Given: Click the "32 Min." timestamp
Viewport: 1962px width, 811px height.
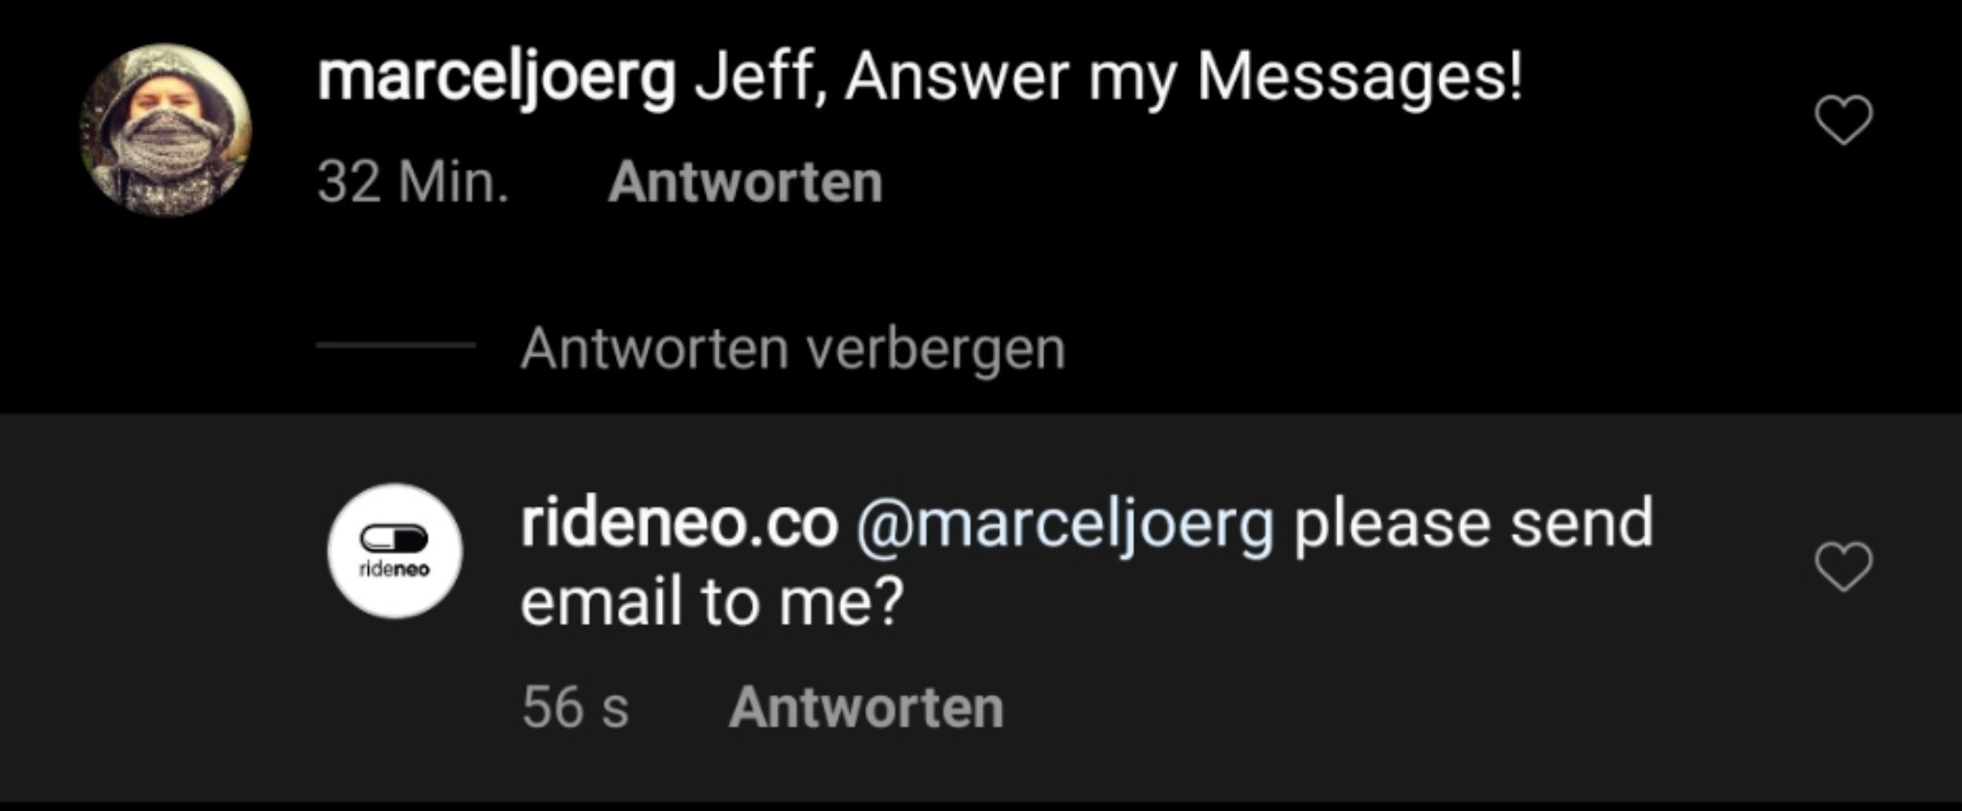Looking at the screenshot, I should click(x=412, y=182).
